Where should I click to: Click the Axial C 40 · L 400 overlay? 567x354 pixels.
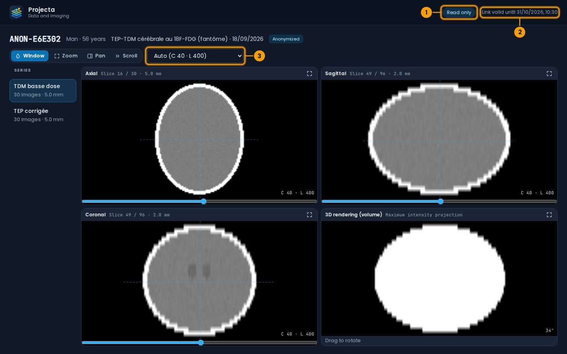tap(298, 193)
